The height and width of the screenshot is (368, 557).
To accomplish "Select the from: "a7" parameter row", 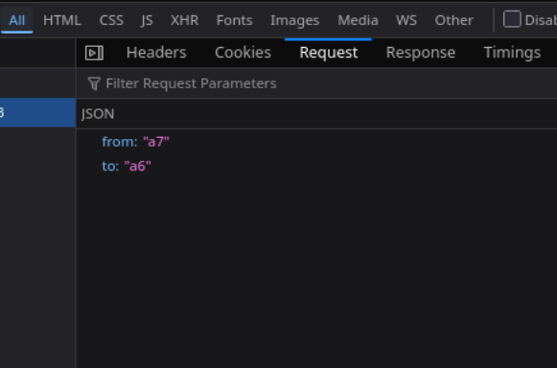I will click(x=317, y=142).
